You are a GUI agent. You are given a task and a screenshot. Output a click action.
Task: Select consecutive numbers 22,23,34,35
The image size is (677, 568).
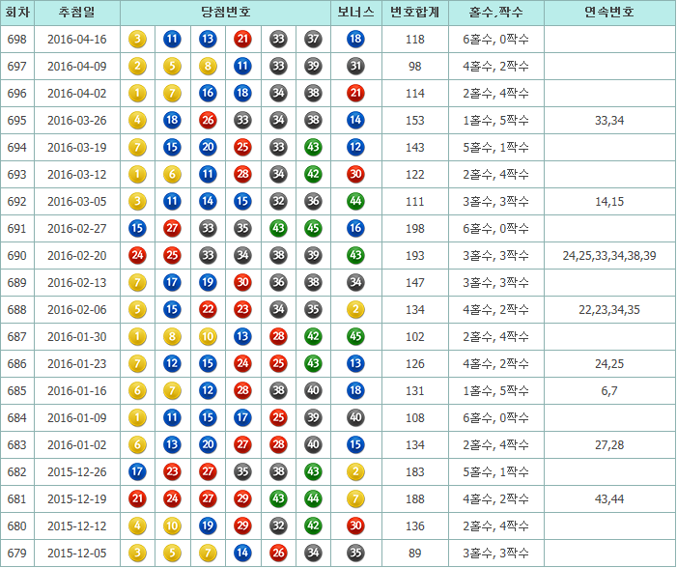point(609,310)
